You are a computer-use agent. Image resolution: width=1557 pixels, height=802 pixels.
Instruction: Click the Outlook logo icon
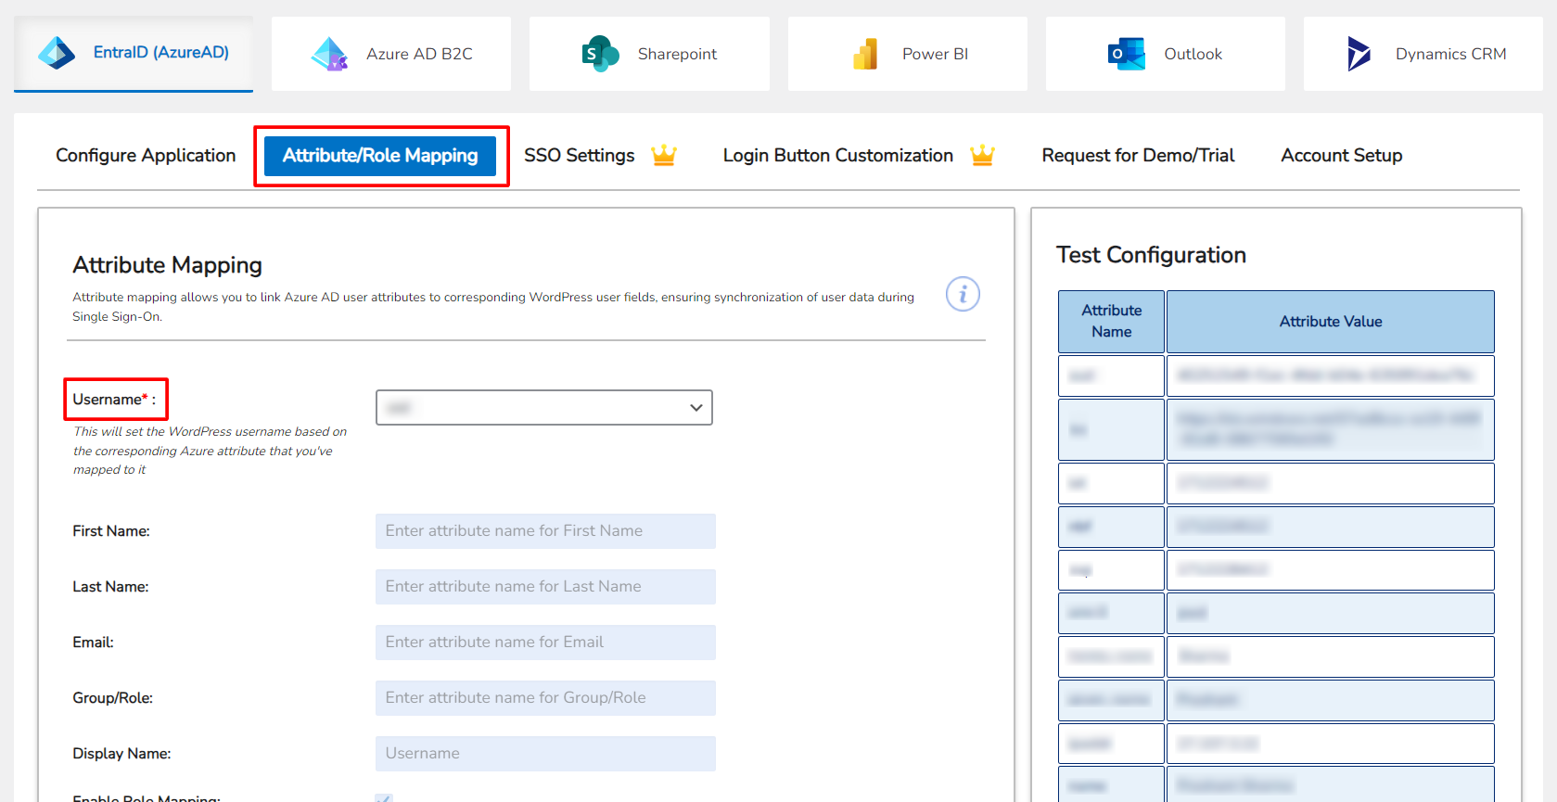(1126, 54)
